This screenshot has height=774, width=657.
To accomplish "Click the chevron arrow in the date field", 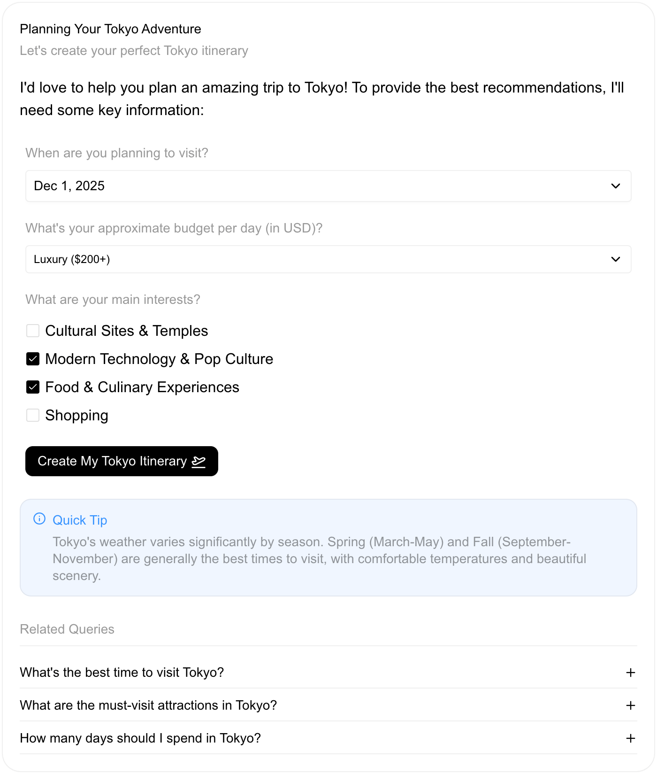I will (616, 186).
